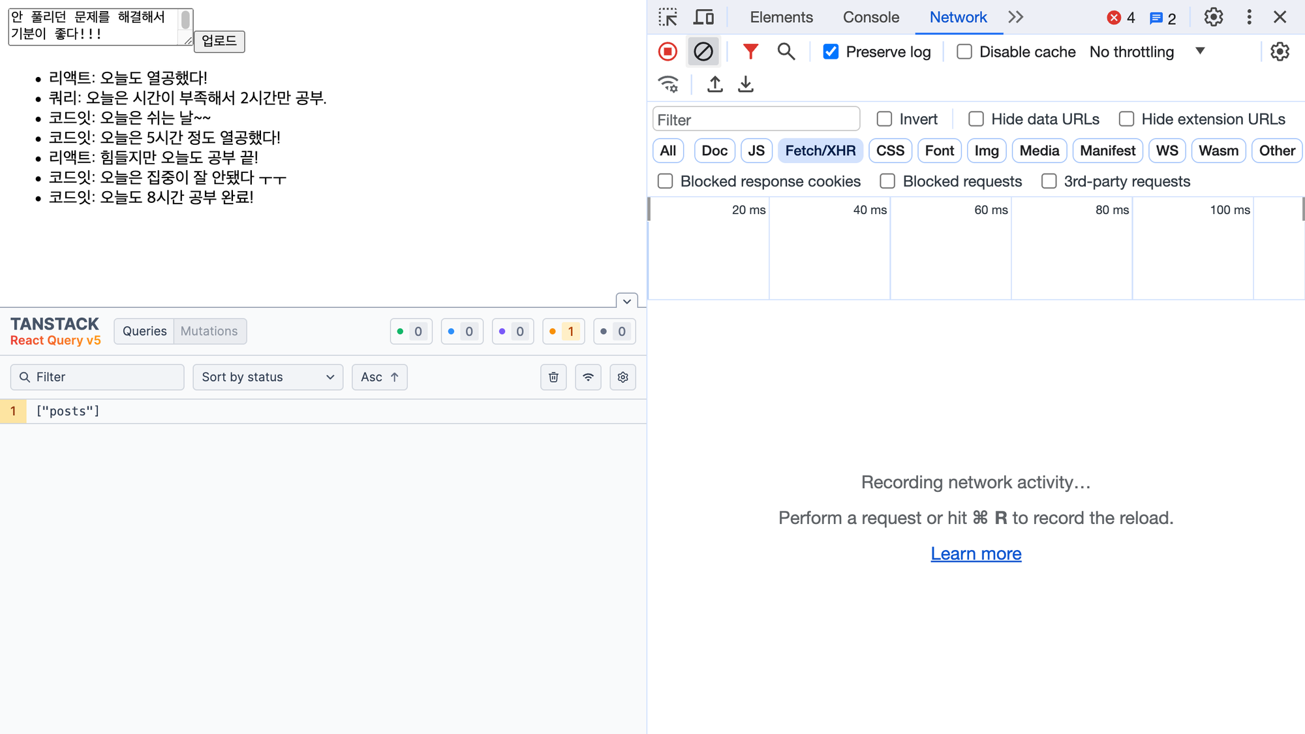Open the Learn more link
This screenshot has height=734, width=1305.
[975, 553]
